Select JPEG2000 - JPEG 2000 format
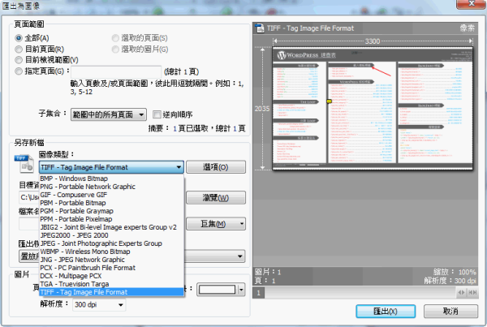The width and height of the screenshot is (487, 327). pyautogui.click(x=111, y=235)
